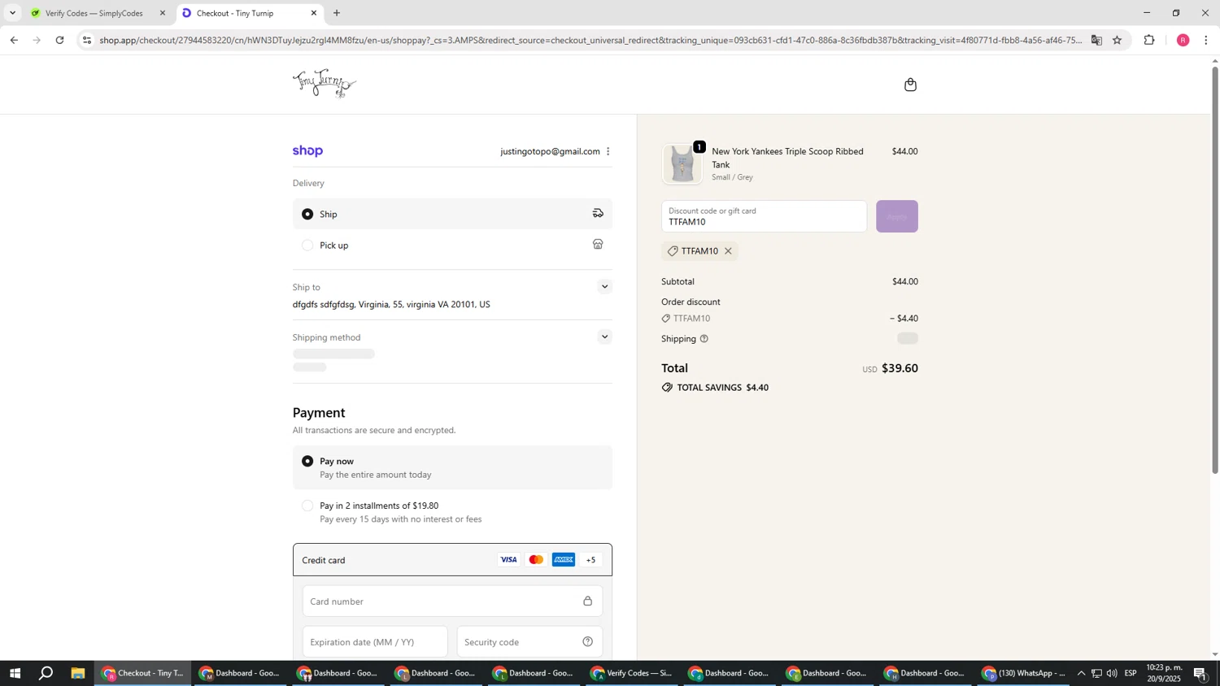Click the discount code input field
This screenshot has width=1220, height=686.
(x=764, y=216)
